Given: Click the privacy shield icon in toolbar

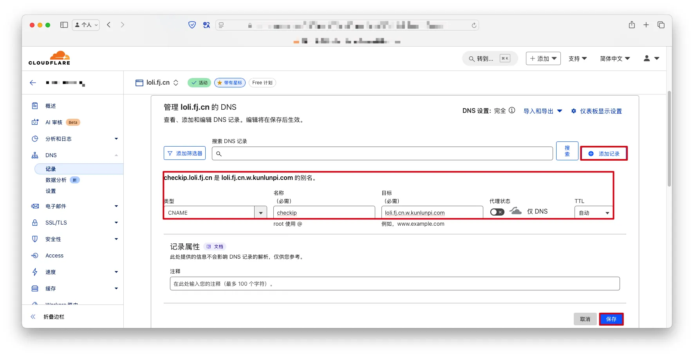Looking at the screenshot, I should pyautogui.click(x=192, y=25).
